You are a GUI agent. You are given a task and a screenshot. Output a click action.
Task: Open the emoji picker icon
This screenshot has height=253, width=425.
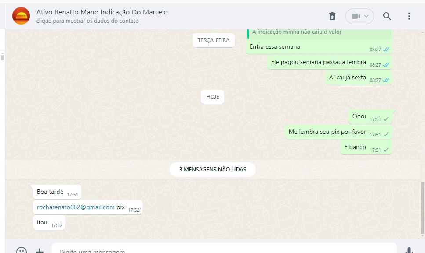click(21, 251)
